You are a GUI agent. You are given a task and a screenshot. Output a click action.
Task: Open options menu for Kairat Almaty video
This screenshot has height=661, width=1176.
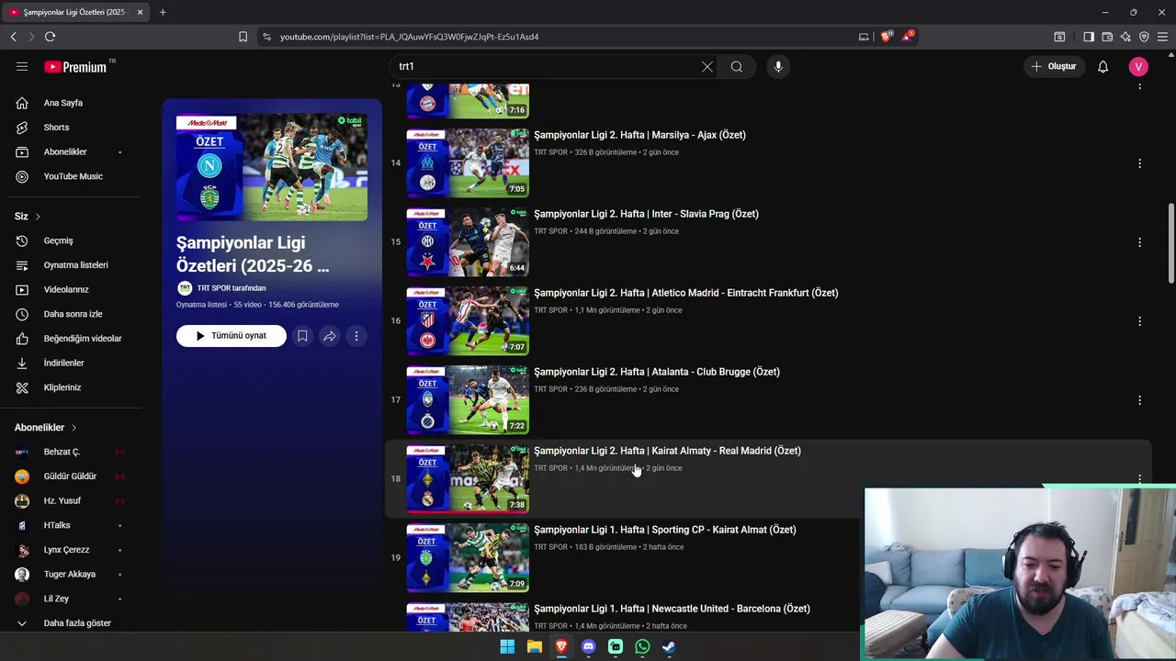tap(1139, 479)
